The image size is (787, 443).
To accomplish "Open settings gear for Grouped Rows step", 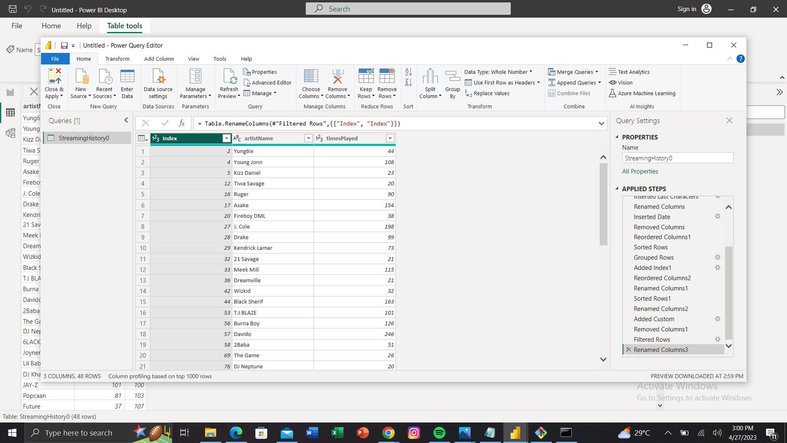I will click(718, 258).
